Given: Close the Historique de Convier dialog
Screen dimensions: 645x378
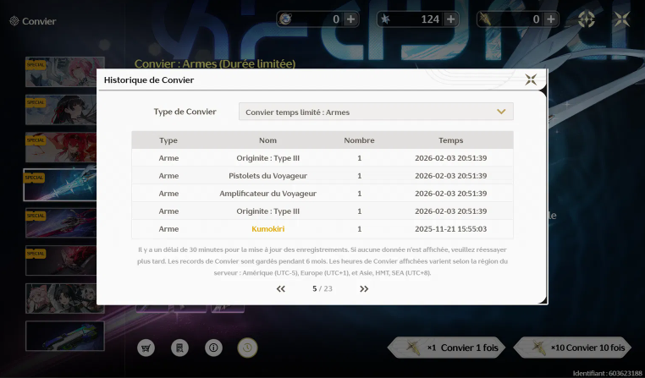Looking at the screenshot, I should pos(531,79).
